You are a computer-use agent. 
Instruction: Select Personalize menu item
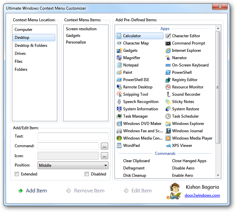point(76,42)
